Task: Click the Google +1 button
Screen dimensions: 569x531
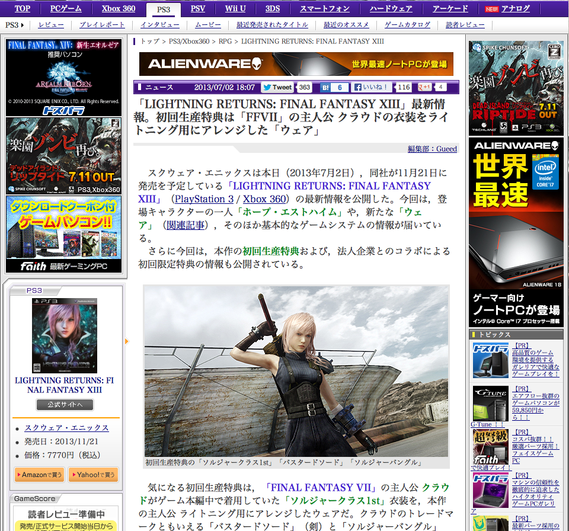Action: 424,87
